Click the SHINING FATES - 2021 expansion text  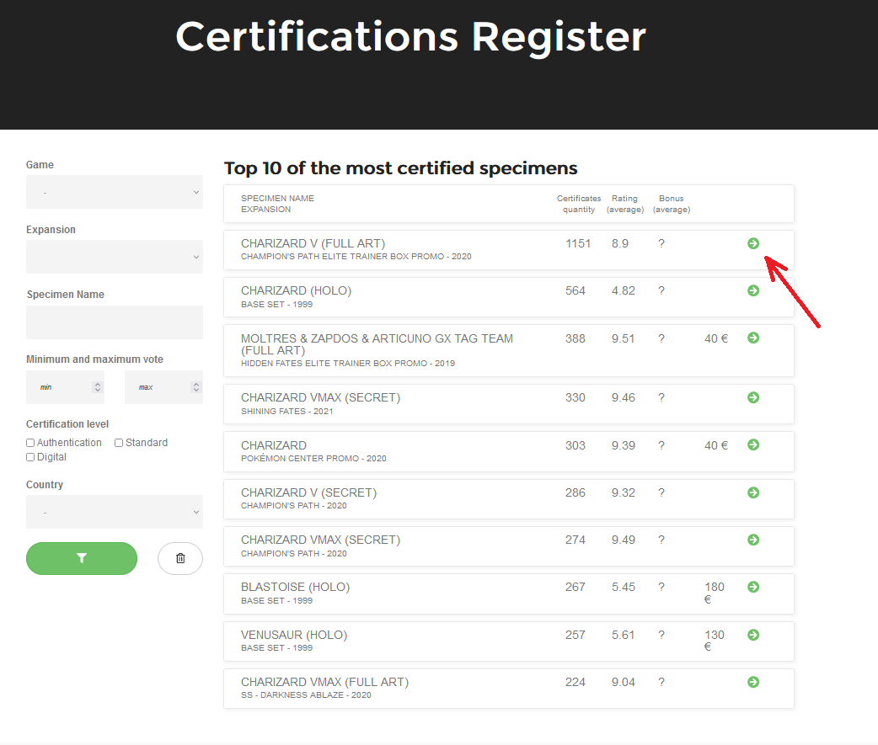(x=286, y=411)
